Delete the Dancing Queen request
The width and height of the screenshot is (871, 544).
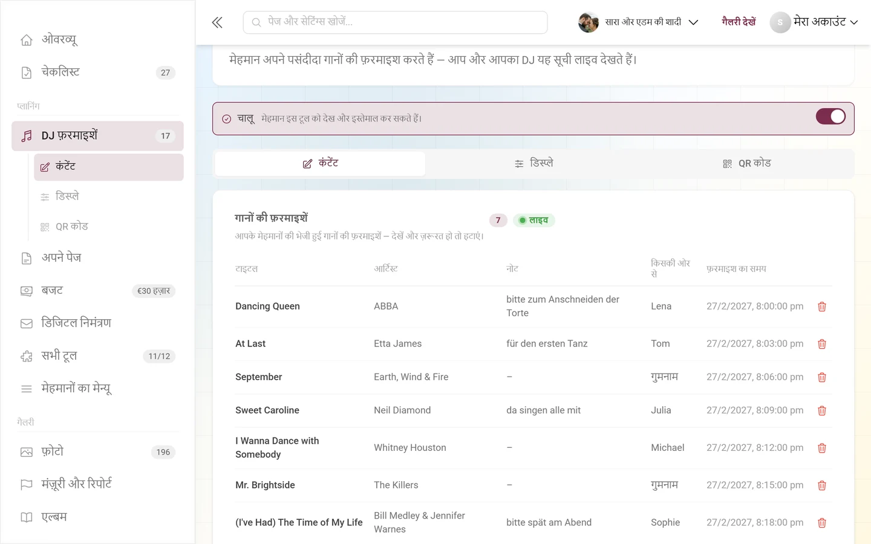(822, 306)
